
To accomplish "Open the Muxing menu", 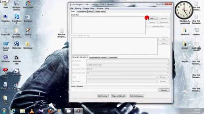I will [x=78, y=8].
